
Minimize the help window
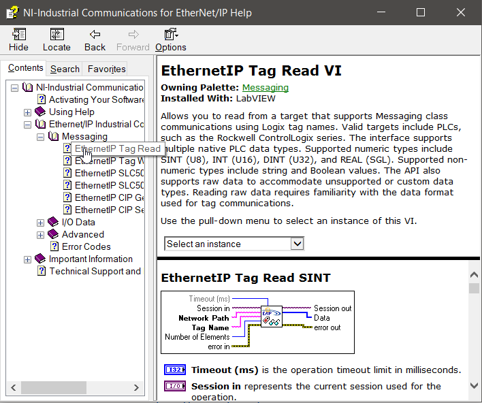click(x=381, y=12)
